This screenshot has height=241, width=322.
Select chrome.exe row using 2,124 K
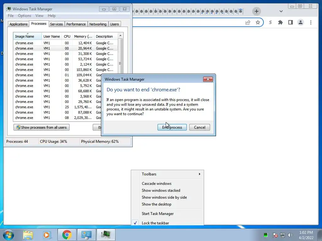click(65, 64)
